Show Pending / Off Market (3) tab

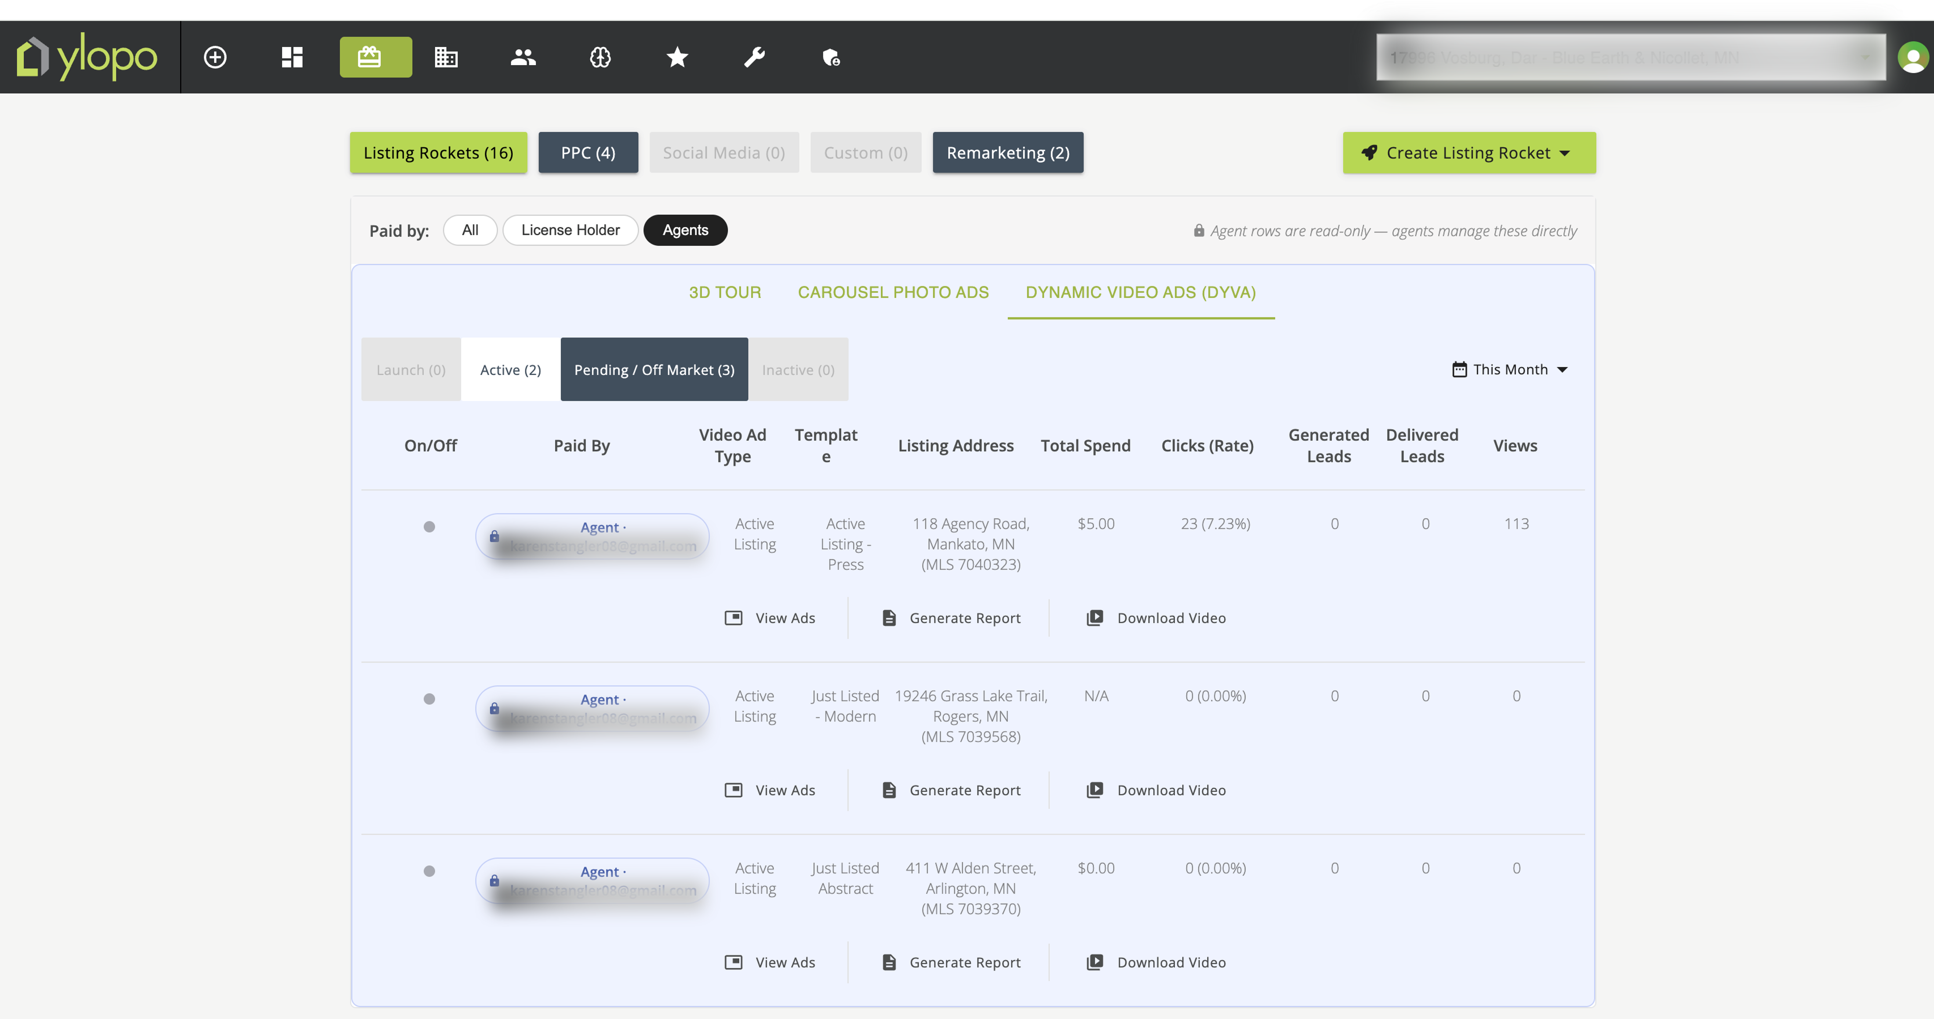[654, 369]
